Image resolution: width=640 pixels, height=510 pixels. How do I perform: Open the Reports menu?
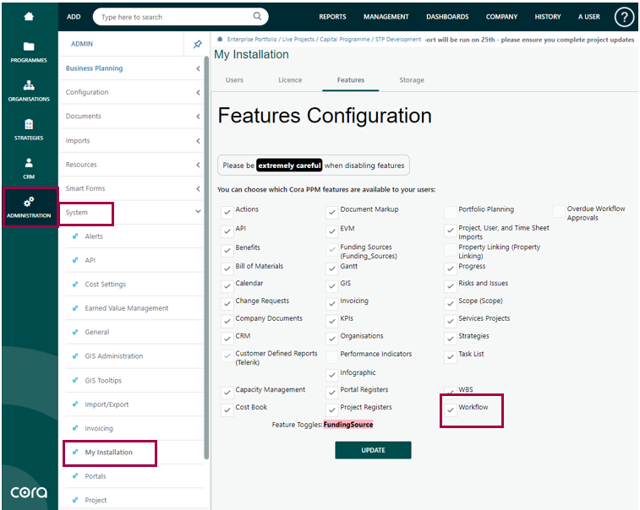(x=332, y=17)
